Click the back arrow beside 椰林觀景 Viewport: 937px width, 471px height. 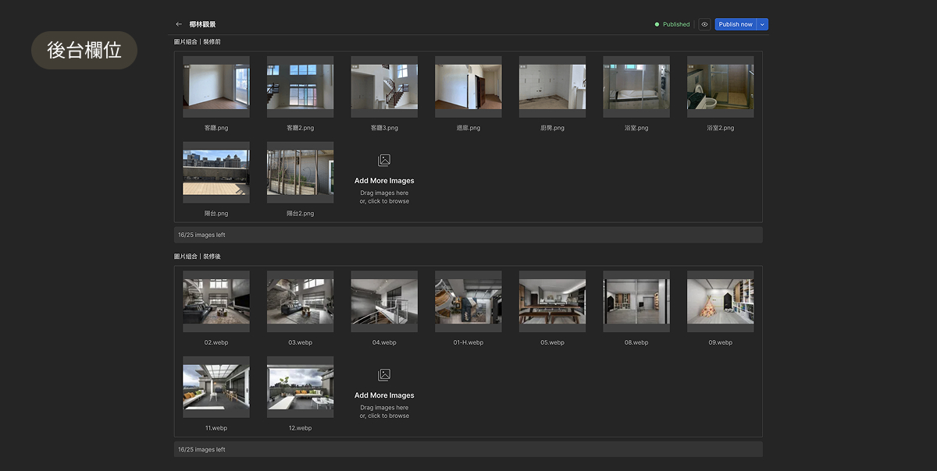(x=179, y=24)
